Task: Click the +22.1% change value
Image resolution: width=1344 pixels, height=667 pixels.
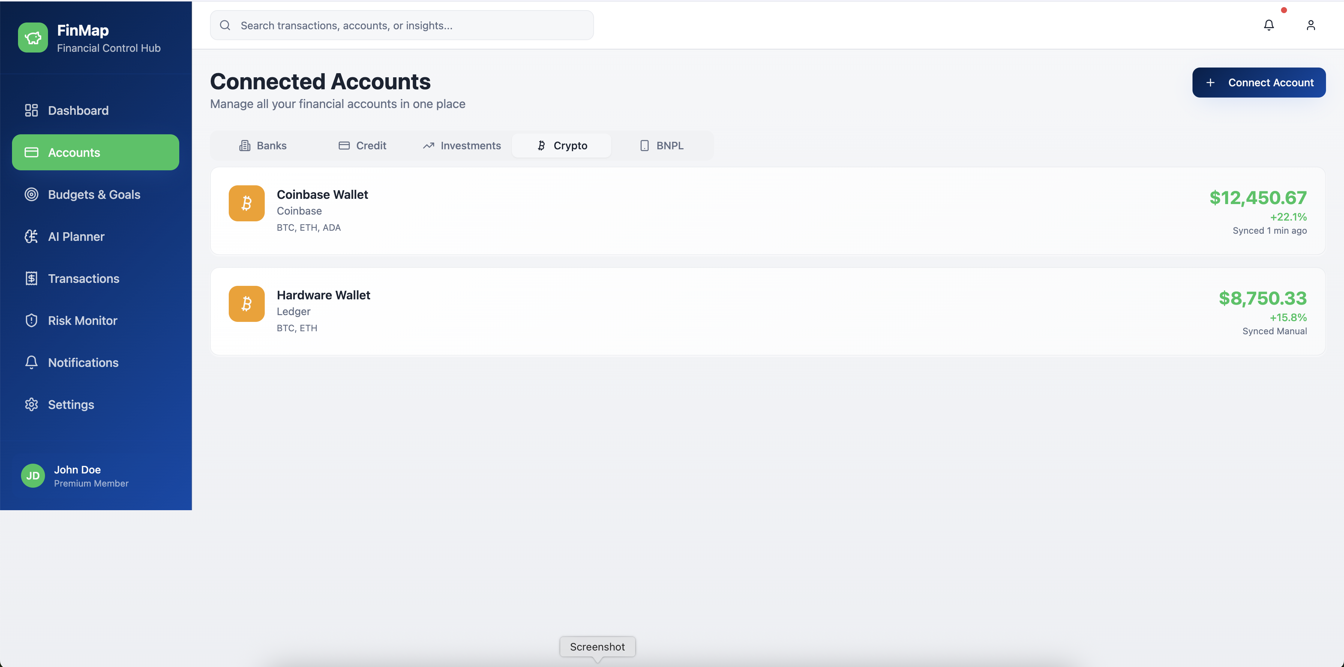Action: [1288, 216]
